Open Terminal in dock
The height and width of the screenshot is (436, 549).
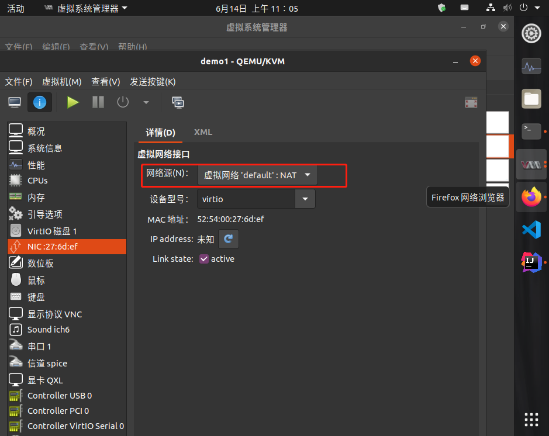(531, 132)
